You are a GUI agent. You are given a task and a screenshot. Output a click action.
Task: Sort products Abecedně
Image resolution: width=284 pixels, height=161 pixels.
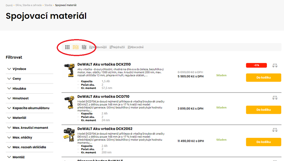(136, 47)
